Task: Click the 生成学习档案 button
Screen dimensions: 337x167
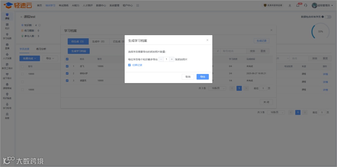Action: 79,51
